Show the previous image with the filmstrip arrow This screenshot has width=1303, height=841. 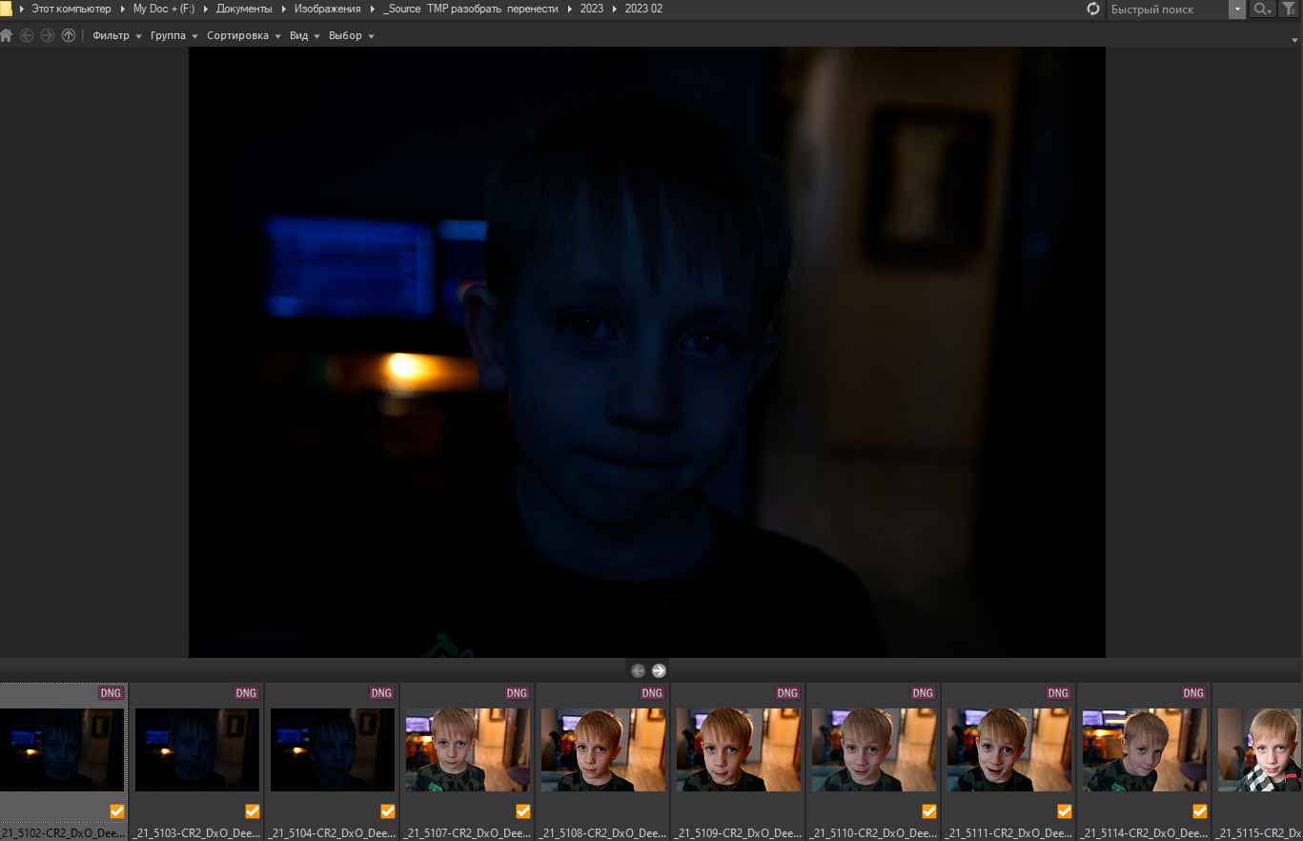(638, 670)
